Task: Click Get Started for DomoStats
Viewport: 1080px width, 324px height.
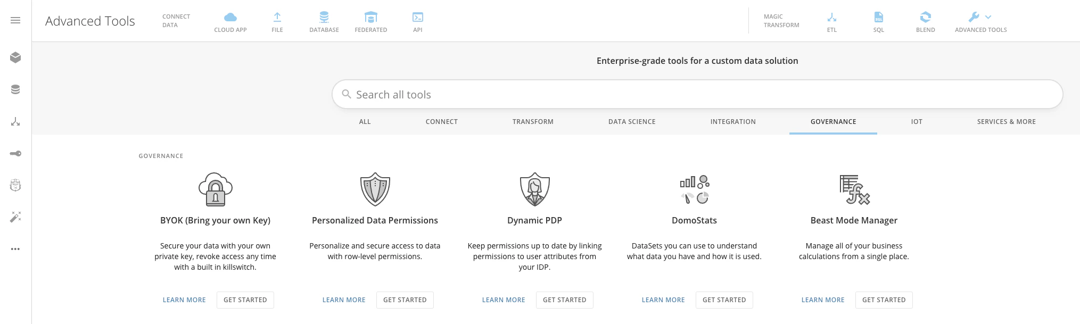Action: (x=724, y=300)
